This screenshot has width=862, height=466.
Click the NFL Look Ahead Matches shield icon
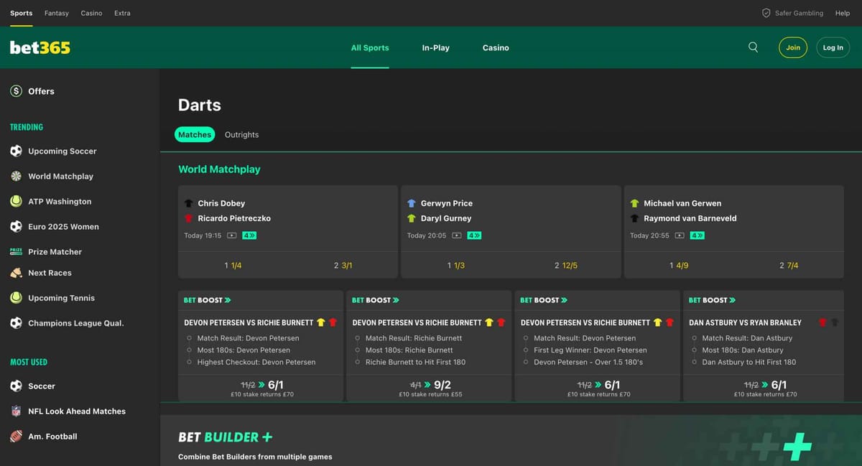[16, 411]
